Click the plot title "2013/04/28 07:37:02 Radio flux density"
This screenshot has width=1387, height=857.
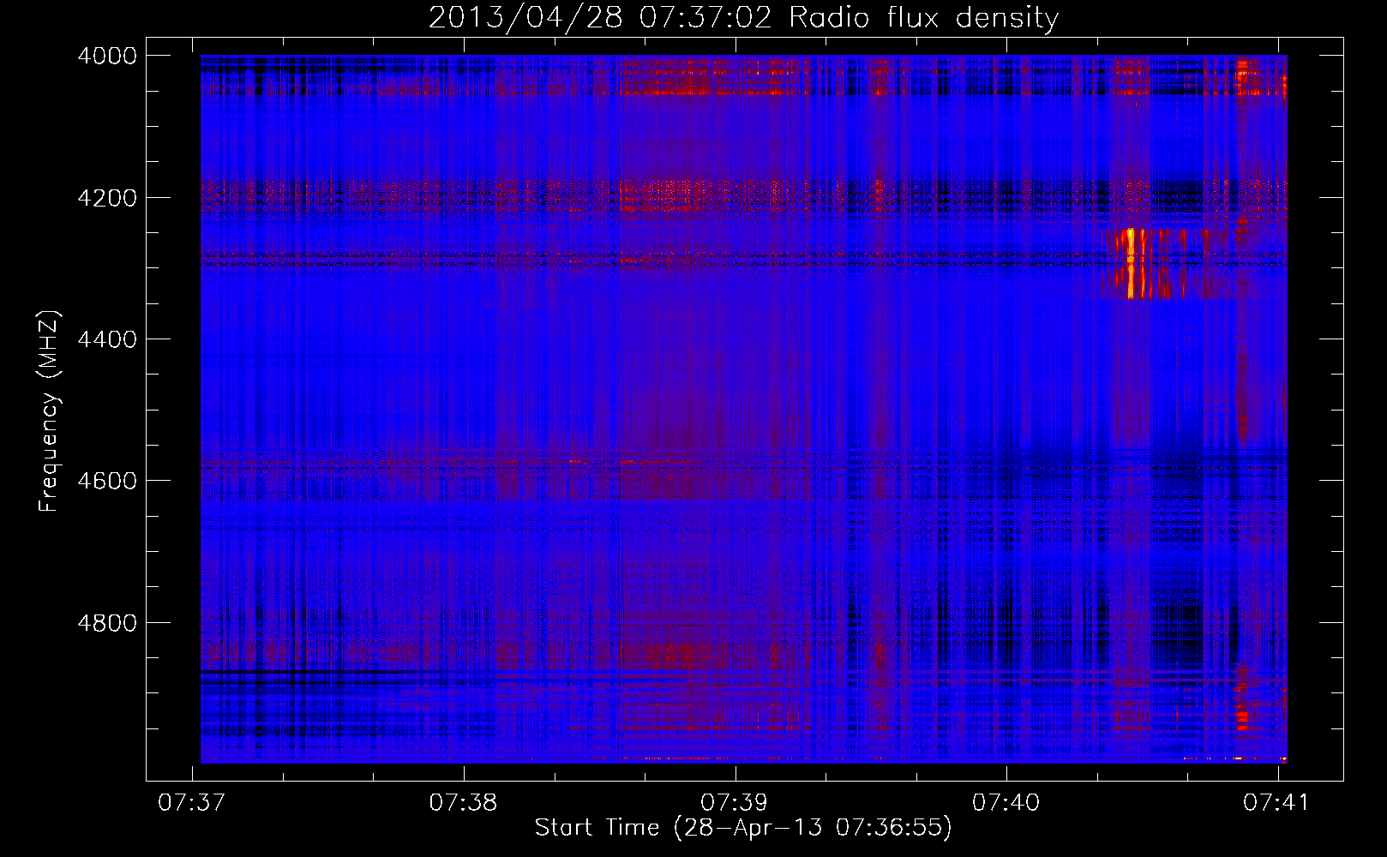pos(743,18)
